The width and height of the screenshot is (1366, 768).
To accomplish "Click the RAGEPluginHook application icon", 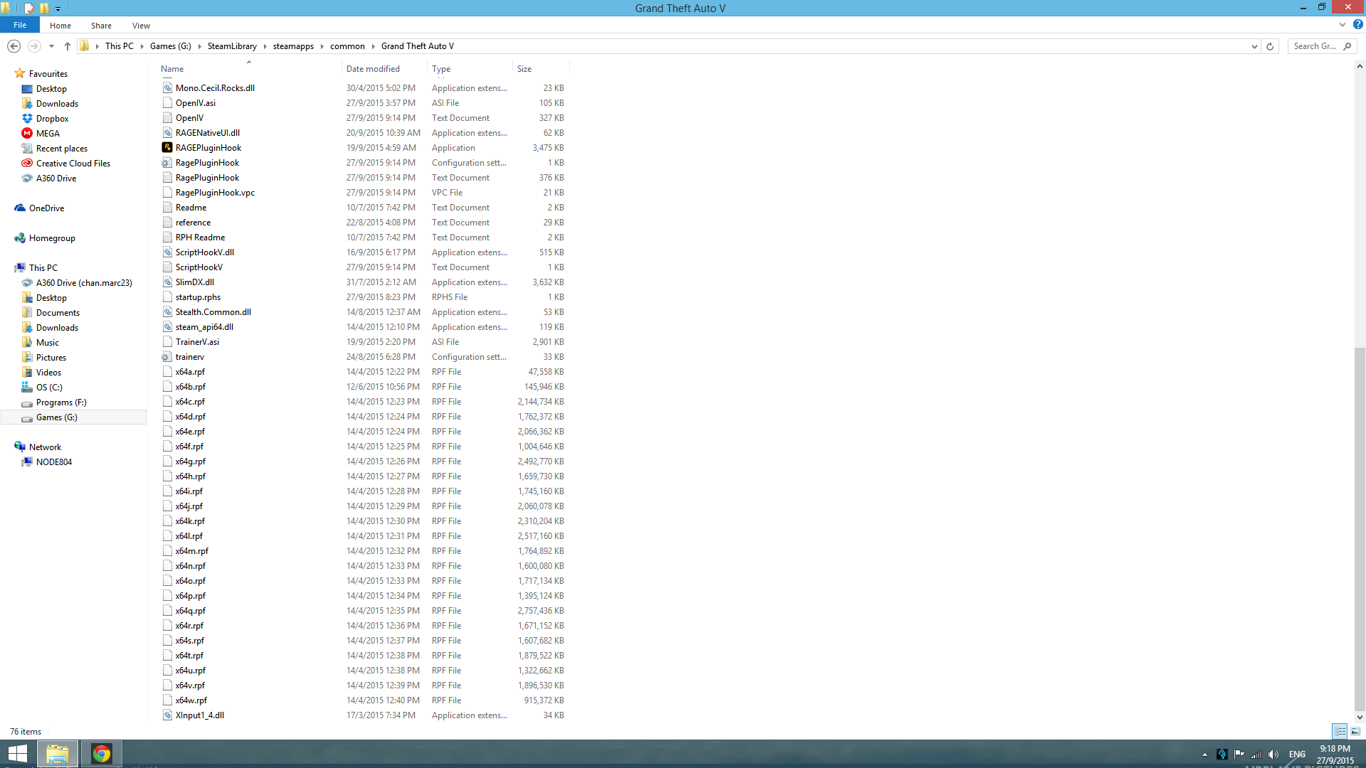I will (167, 148).
